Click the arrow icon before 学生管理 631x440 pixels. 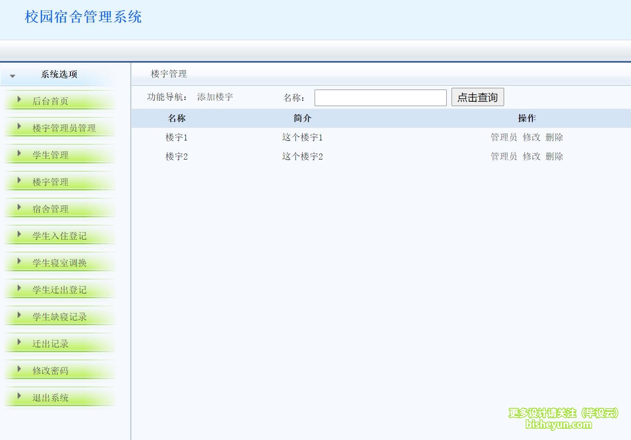click(x=19, y=153)
